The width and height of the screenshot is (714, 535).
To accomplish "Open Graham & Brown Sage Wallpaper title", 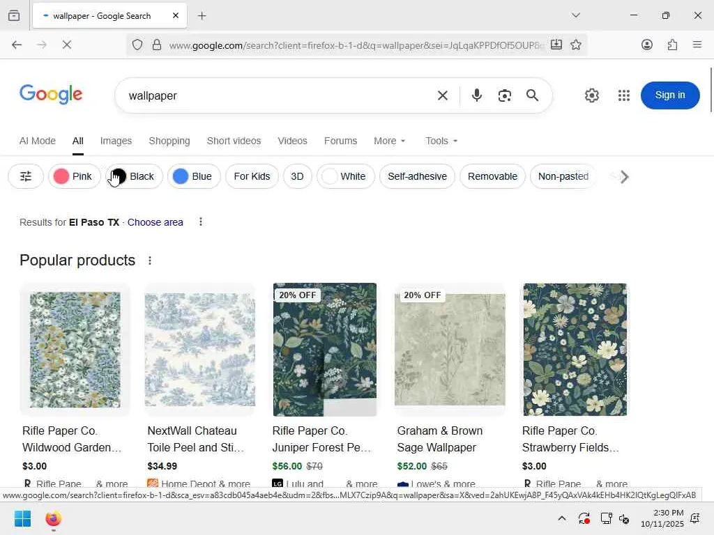I will click(x=440, y=439).
